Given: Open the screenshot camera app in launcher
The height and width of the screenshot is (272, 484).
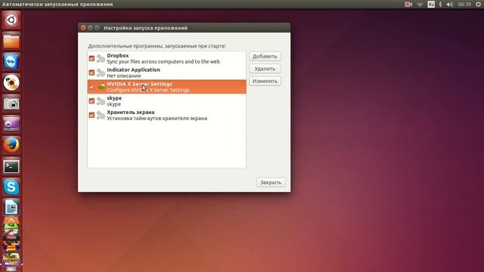Looking at the screenshot, I should [x=11, y=104].
